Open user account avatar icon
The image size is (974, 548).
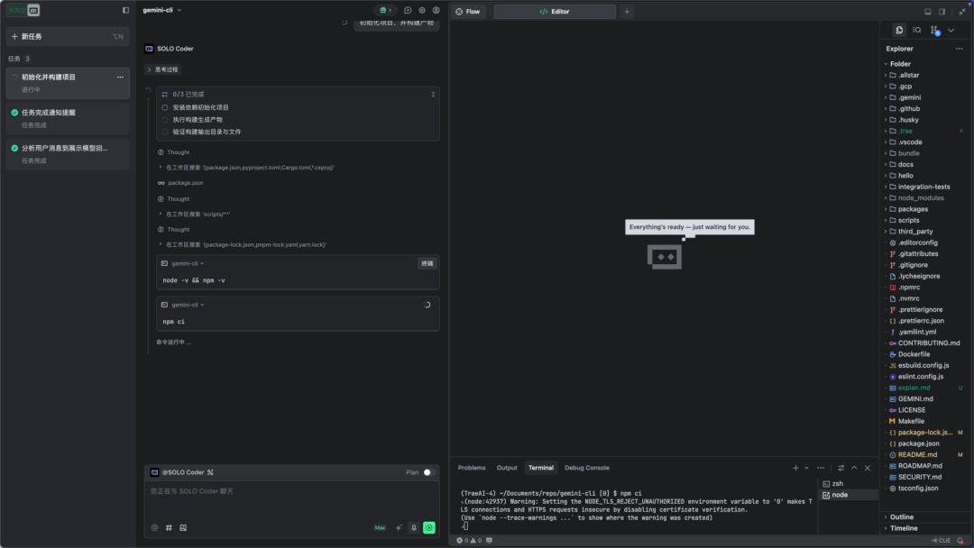[x=436, y=10]
